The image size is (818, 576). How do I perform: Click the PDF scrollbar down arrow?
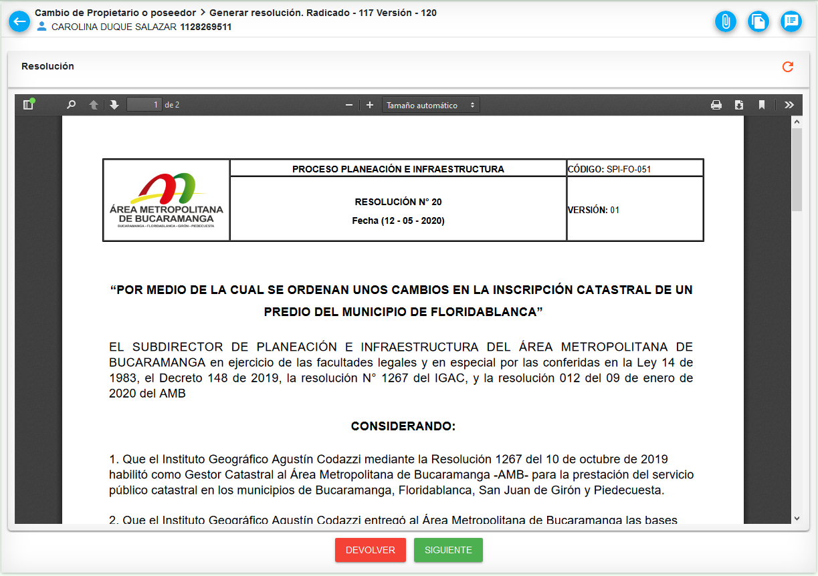[797, 518]
